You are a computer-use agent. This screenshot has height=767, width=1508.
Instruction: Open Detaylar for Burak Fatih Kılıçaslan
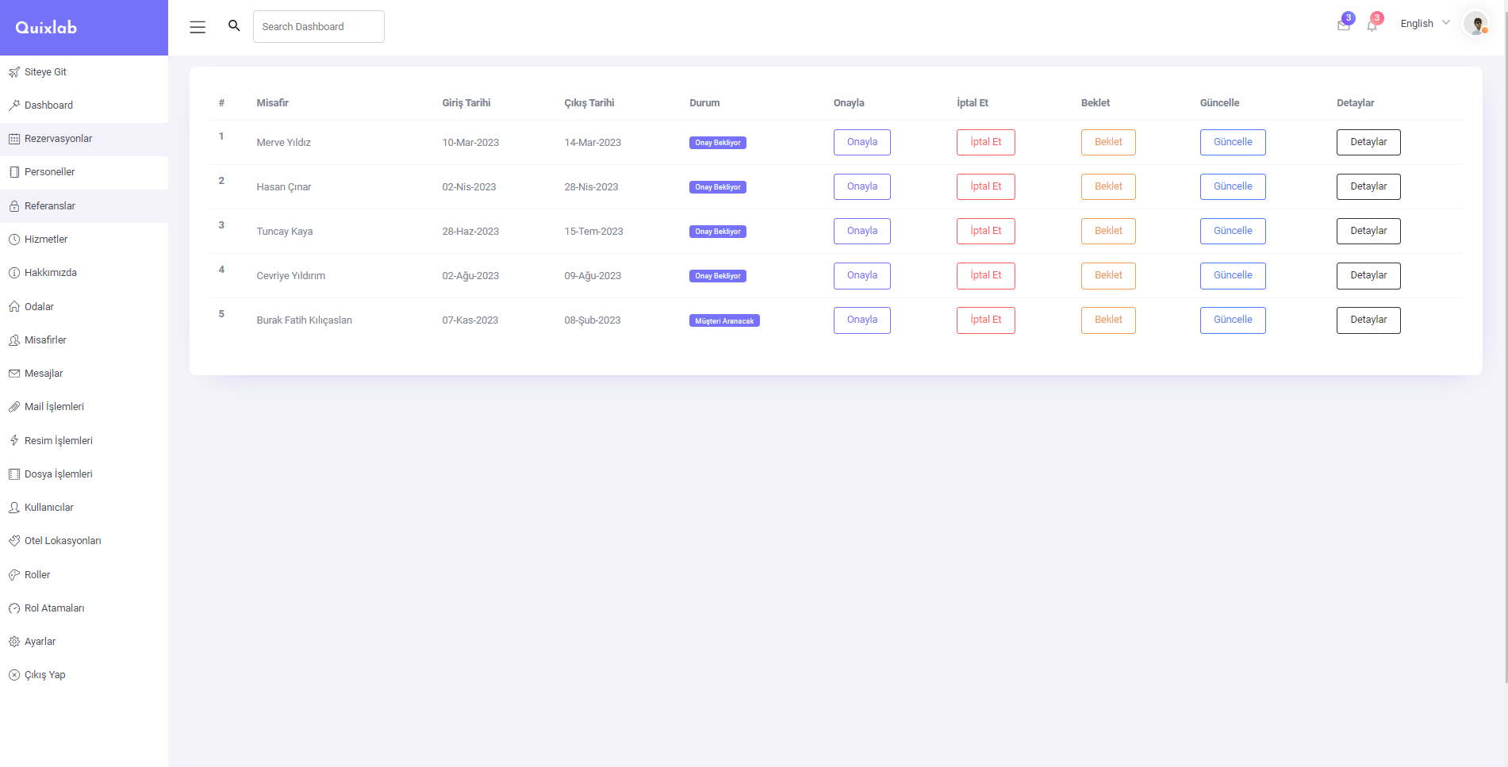coord(1368,320)
